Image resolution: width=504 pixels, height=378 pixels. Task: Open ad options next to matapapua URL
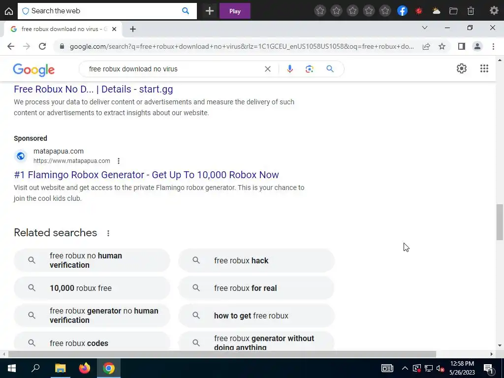coord(119,161)
